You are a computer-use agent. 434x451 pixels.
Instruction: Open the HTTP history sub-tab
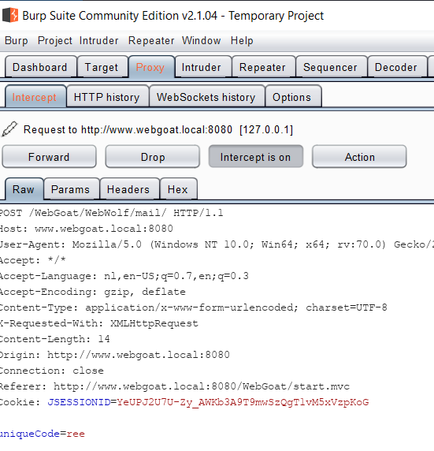coord(107,97)
